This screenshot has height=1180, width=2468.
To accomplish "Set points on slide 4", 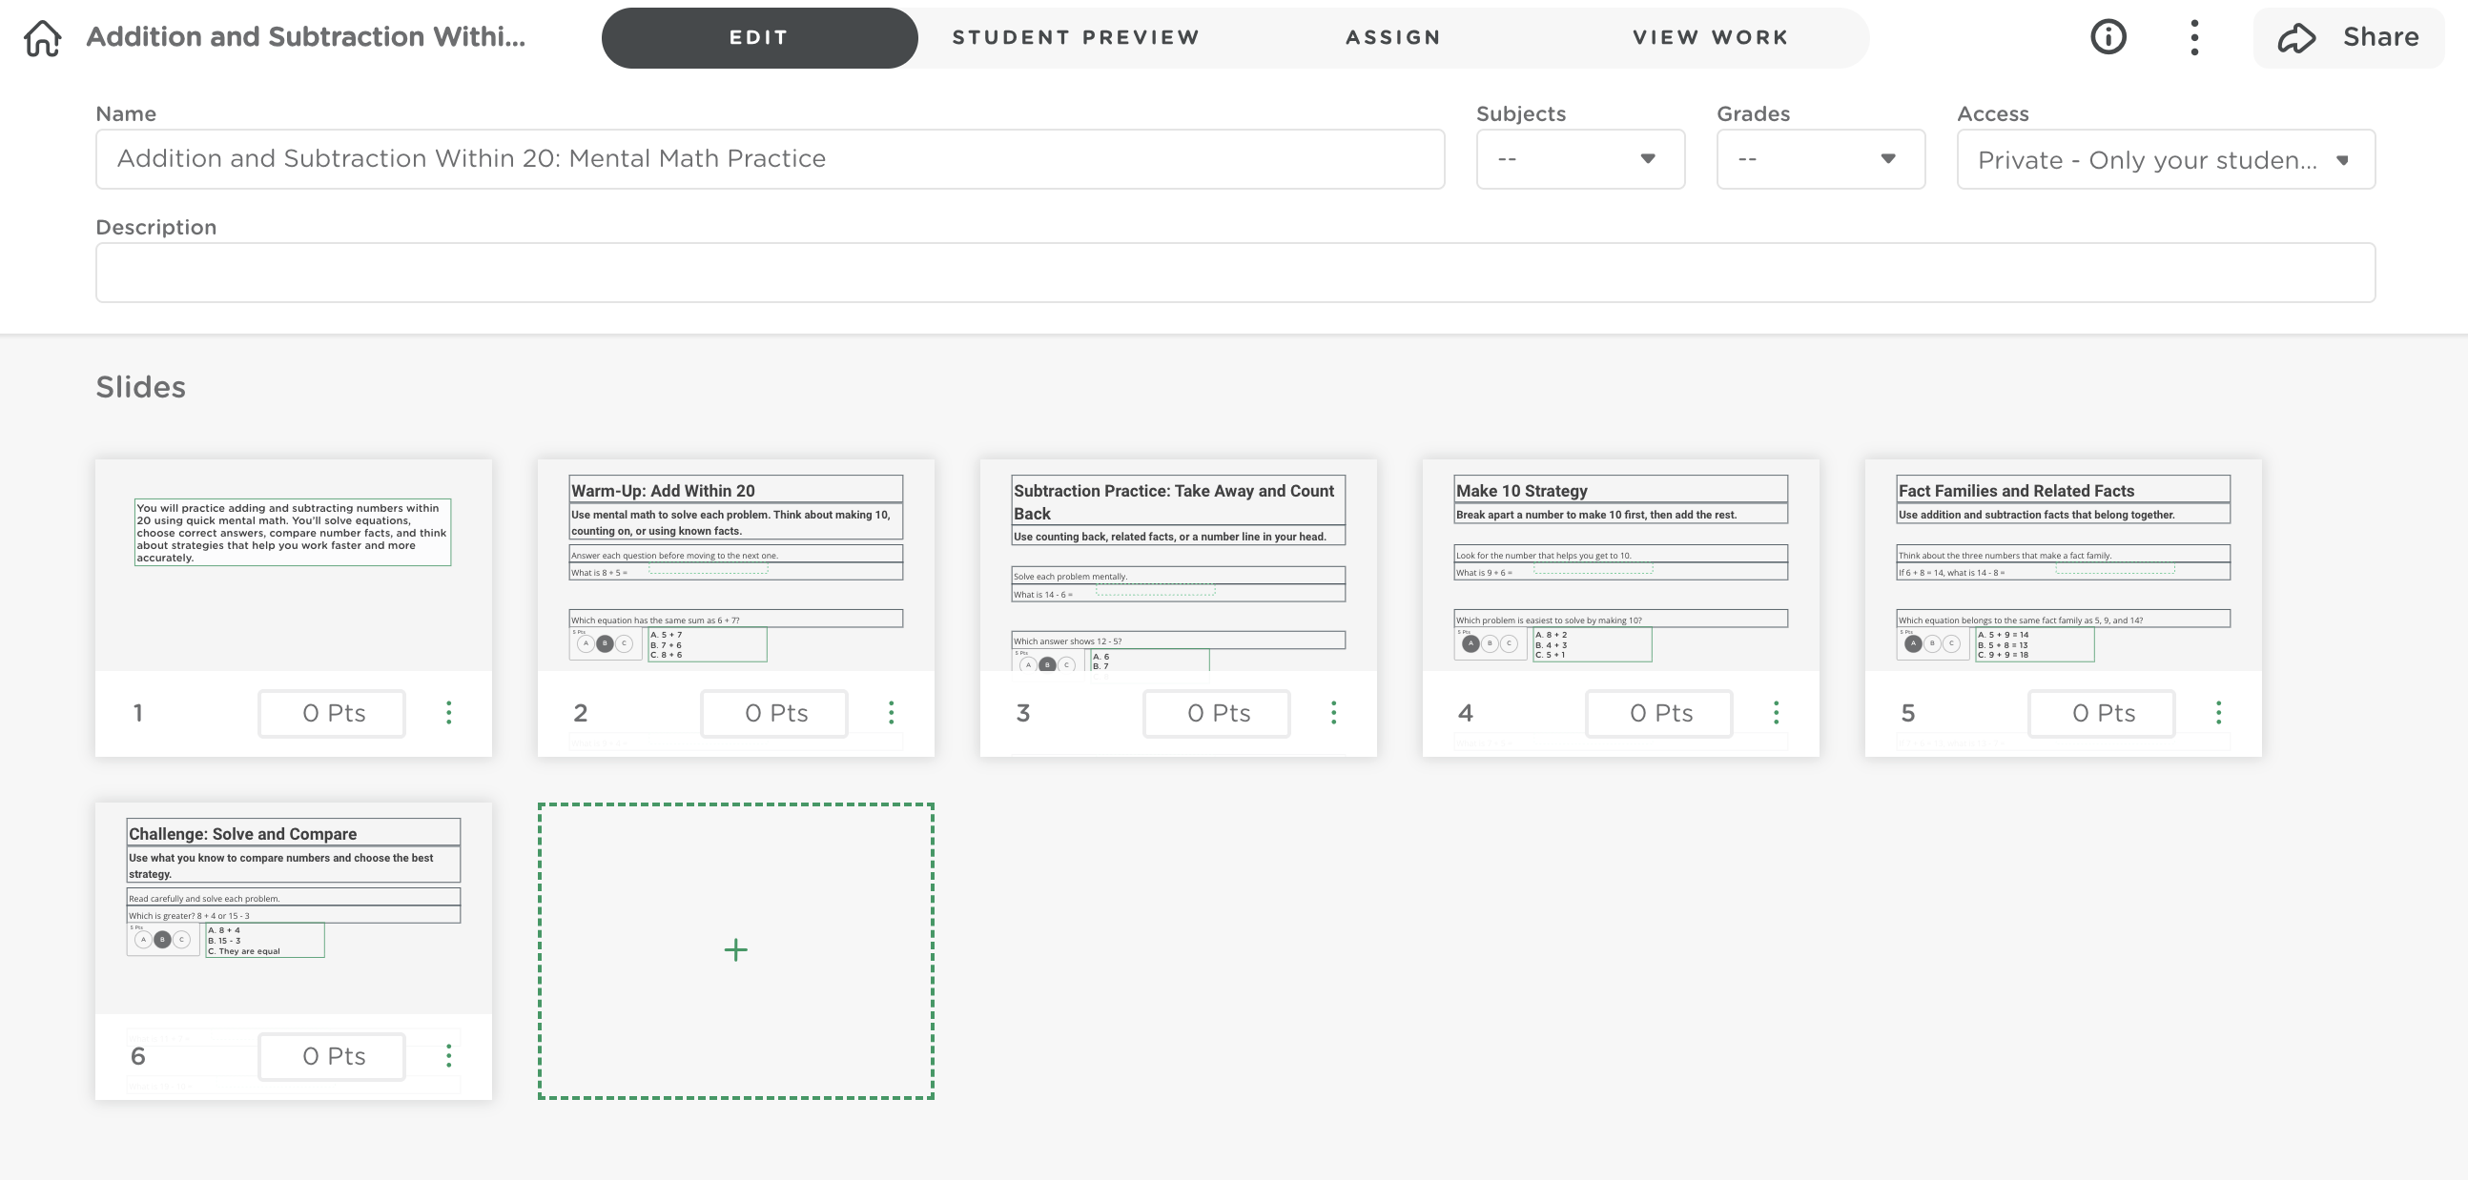I will coord(1660,714).
